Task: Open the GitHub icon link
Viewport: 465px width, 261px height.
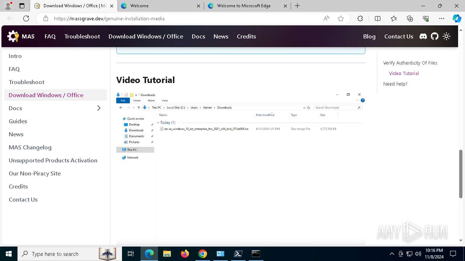Action: (435, 36)
